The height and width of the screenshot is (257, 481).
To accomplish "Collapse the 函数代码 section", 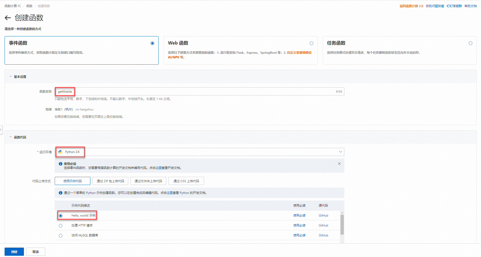I will tap(10, 137).
